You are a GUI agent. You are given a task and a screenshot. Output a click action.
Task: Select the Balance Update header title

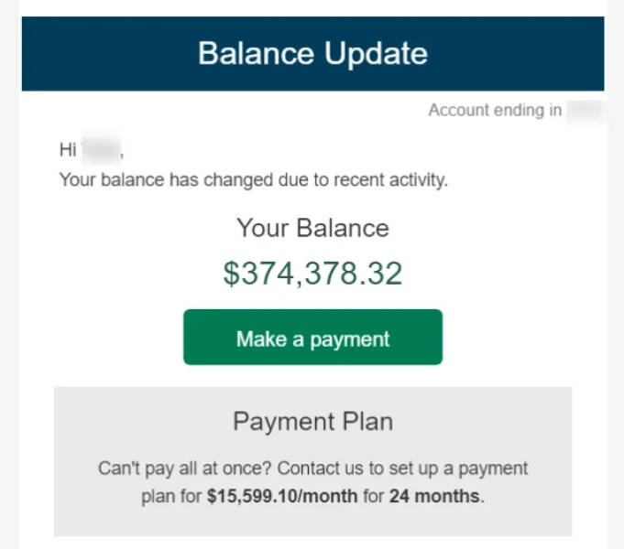[x=312, y=53]
